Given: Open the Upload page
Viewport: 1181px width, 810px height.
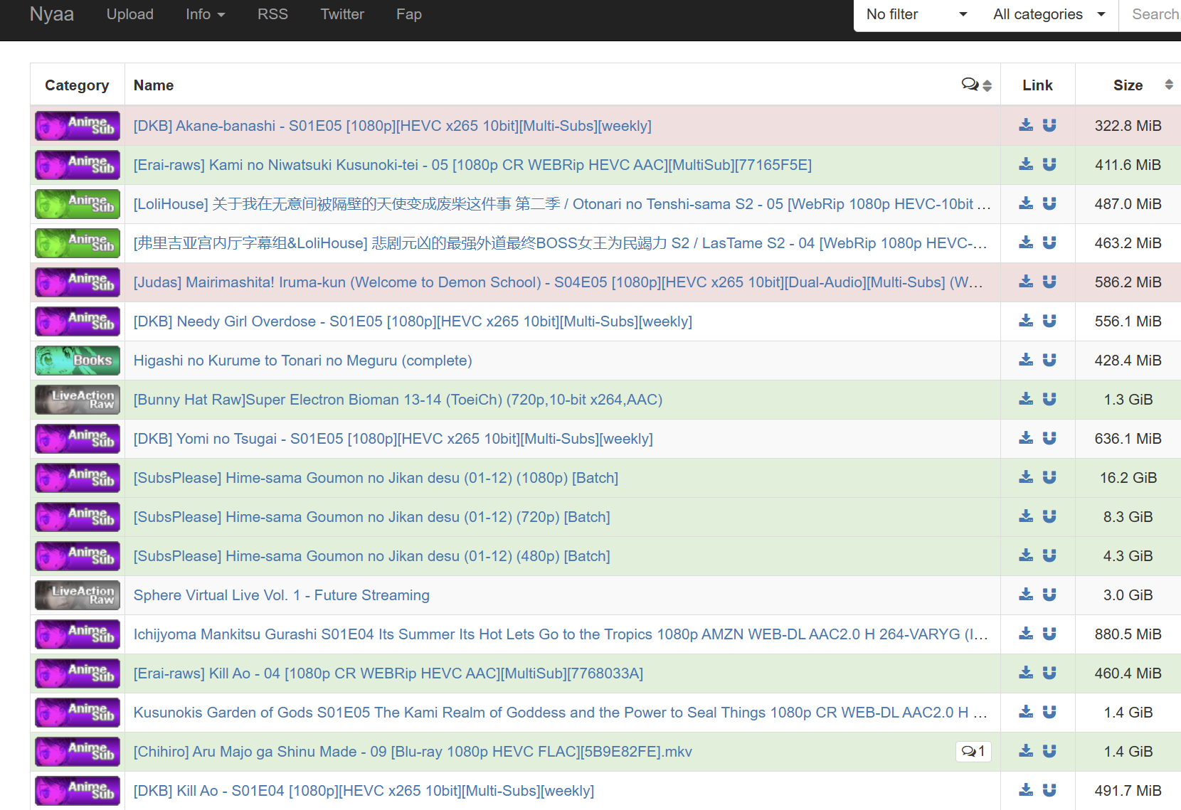Looking at the screenshot, I should [130, 14].
